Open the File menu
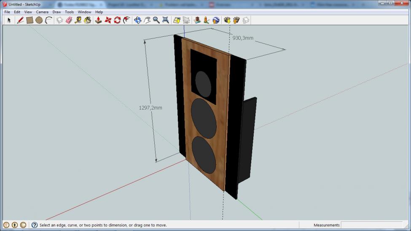Screen dimensions: 411x231 click(x=7, y=12)
